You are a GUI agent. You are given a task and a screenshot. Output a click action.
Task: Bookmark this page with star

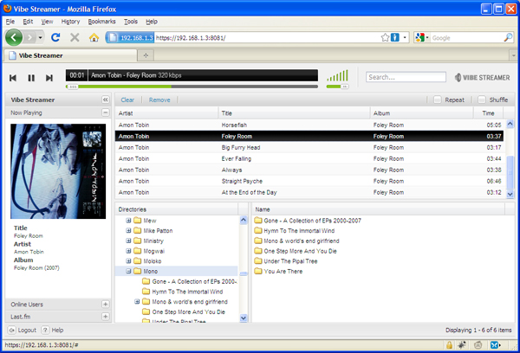pos(385,37)
